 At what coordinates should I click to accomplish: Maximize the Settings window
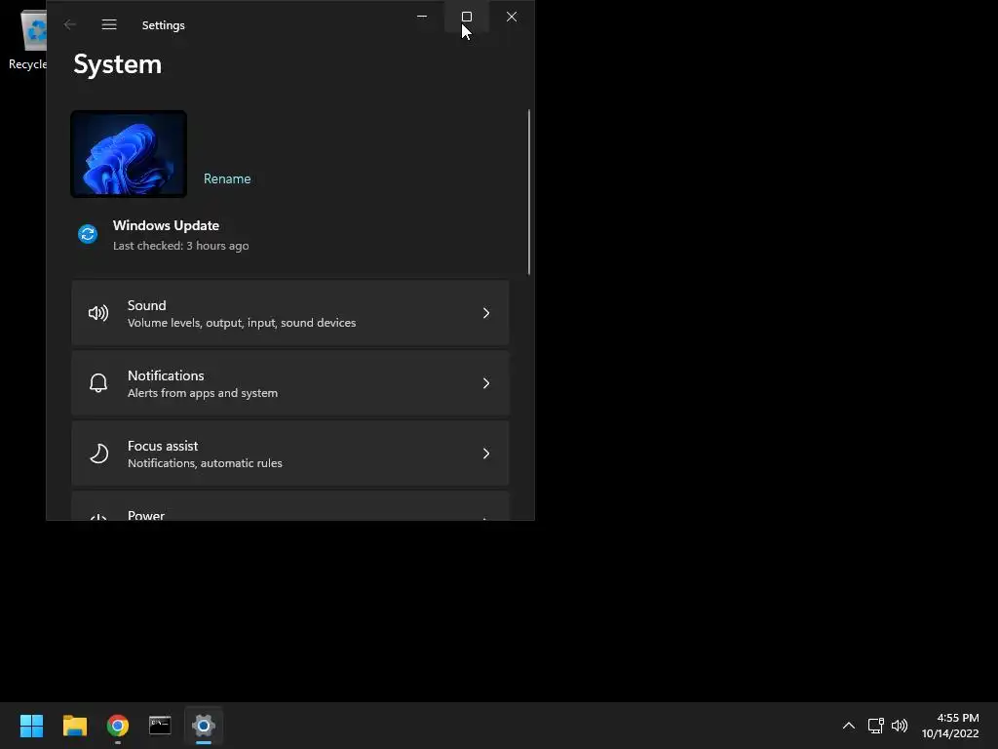pos(467,17)
